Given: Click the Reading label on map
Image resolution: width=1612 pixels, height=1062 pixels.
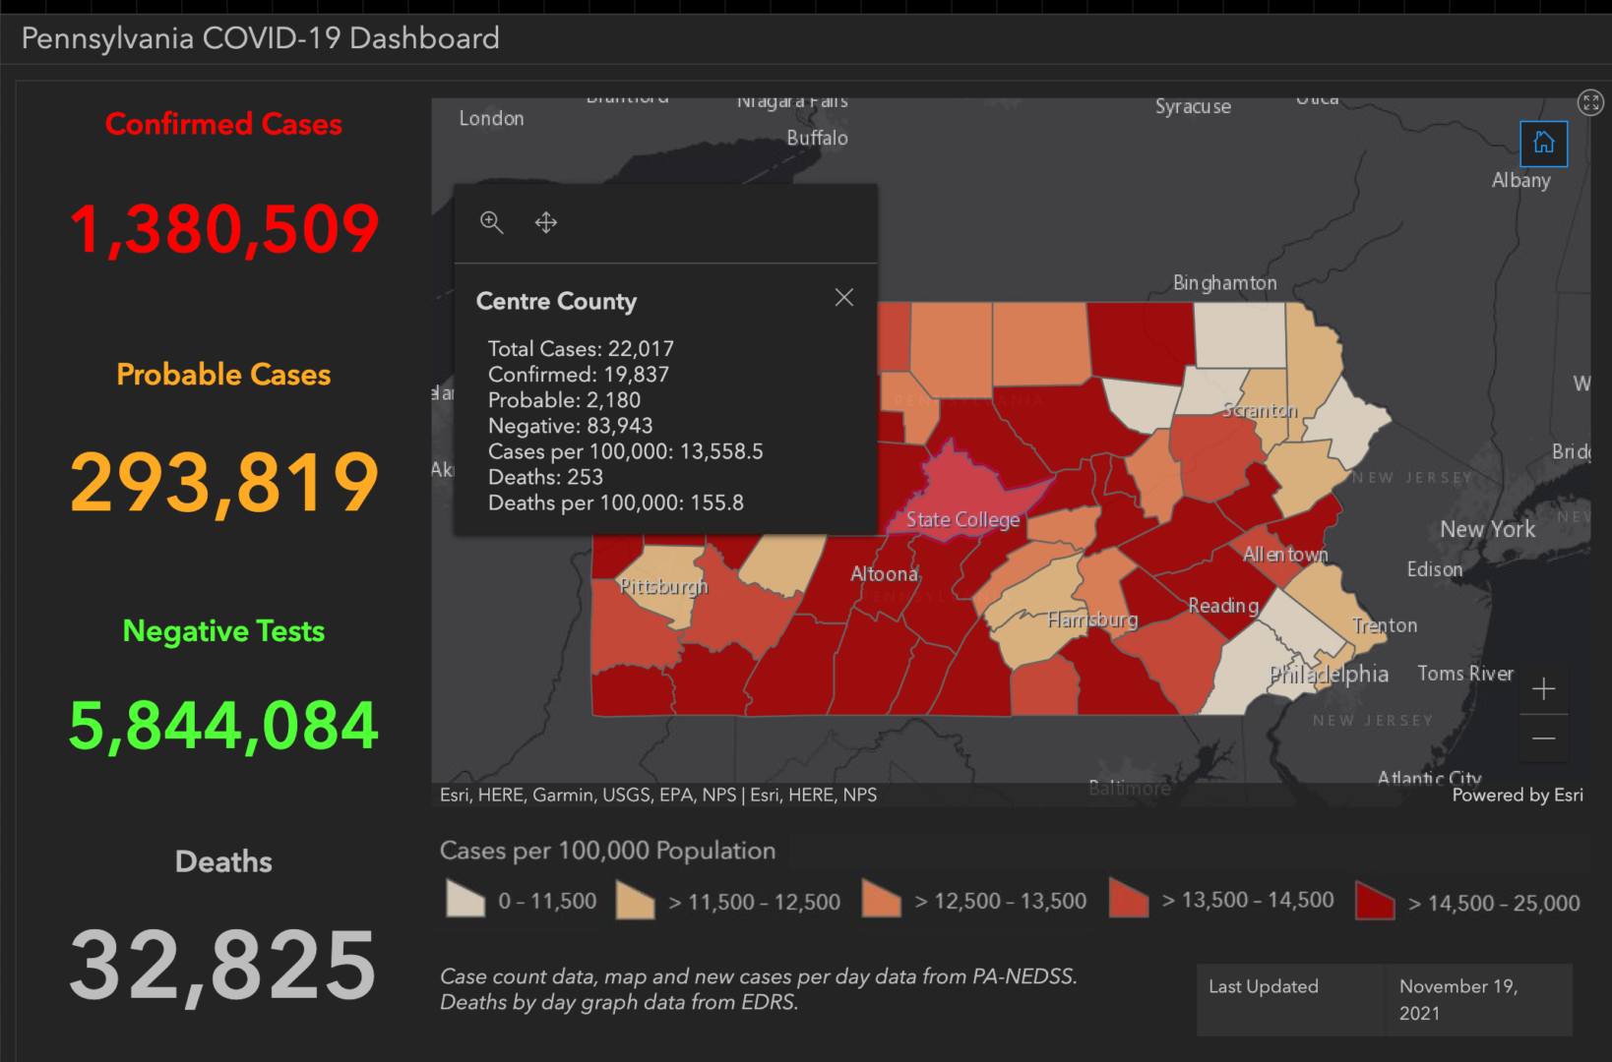Looking at the screenshot, I should click(x=1223, y=606).
